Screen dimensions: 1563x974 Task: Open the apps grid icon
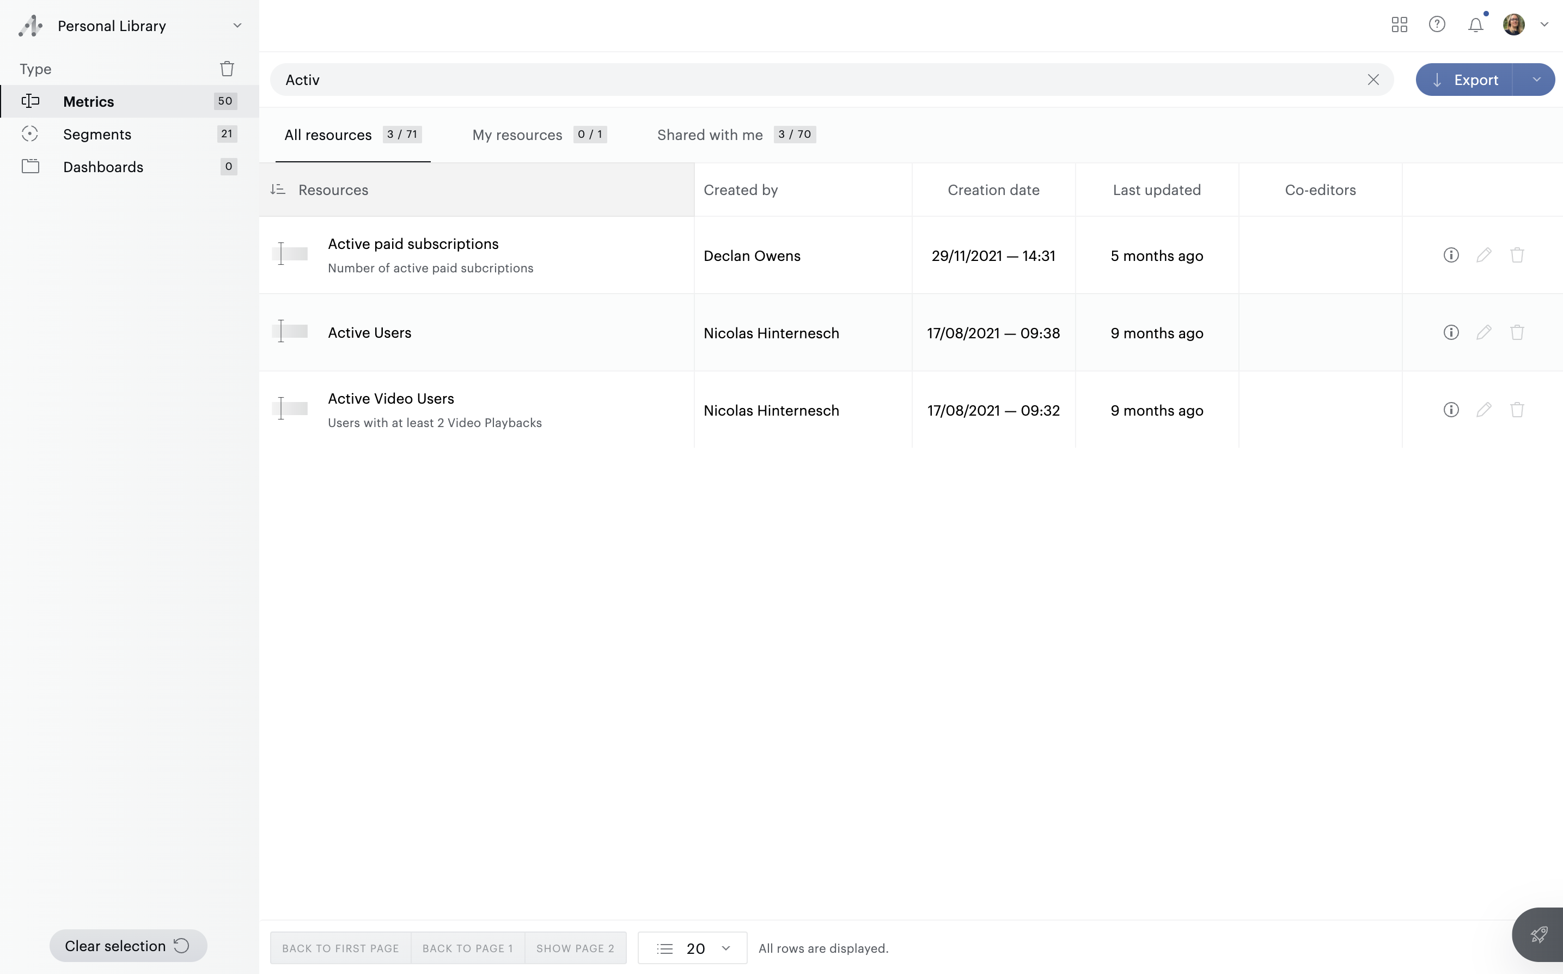pos(1399,25)
